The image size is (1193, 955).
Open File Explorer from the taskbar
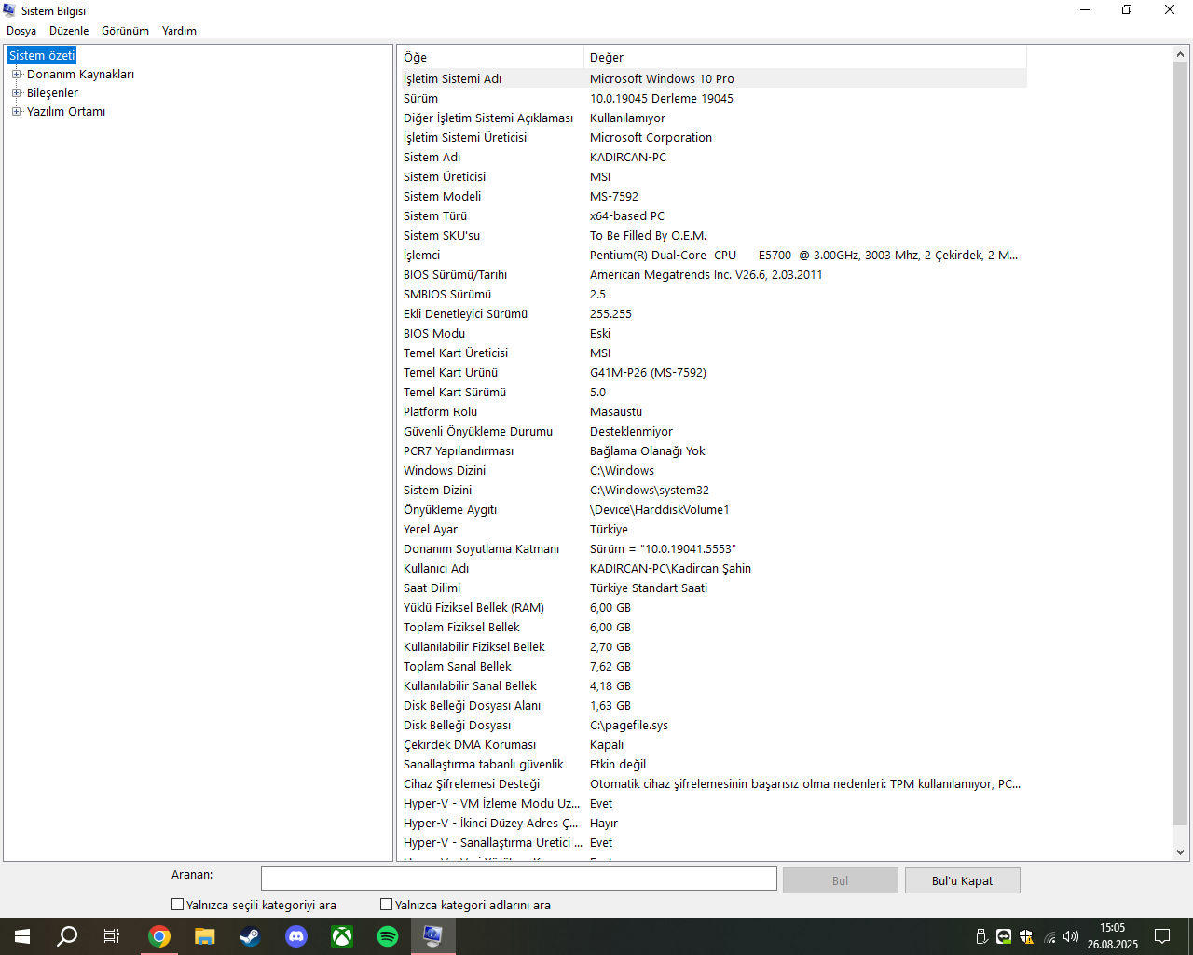205,936
